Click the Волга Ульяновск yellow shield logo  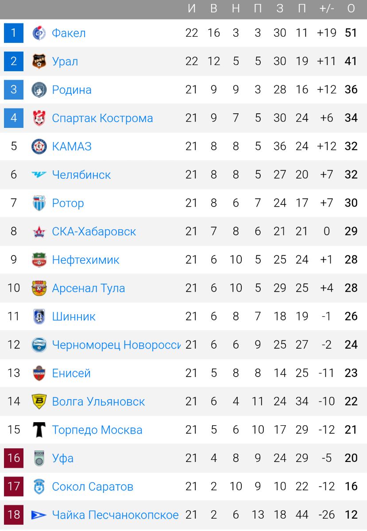(x=39, y=401)
